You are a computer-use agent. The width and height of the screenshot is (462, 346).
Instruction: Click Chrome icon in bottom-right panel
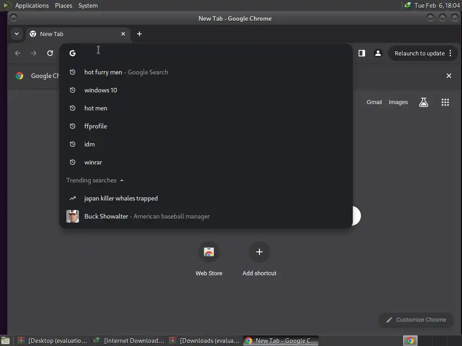click(410, 341)
